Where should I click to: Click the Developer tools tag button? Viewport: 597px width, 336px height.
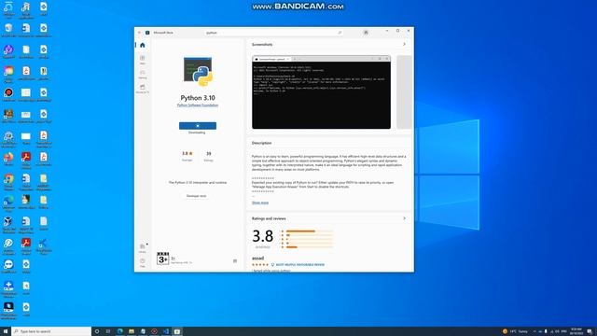[x=196, y=196]
